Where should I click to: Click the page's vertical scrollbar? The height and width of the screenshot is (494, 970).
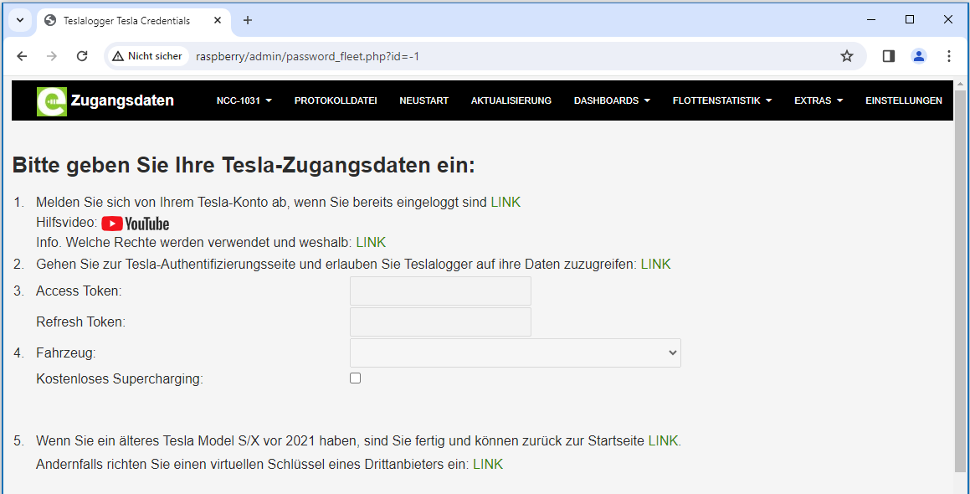[960, 276]
